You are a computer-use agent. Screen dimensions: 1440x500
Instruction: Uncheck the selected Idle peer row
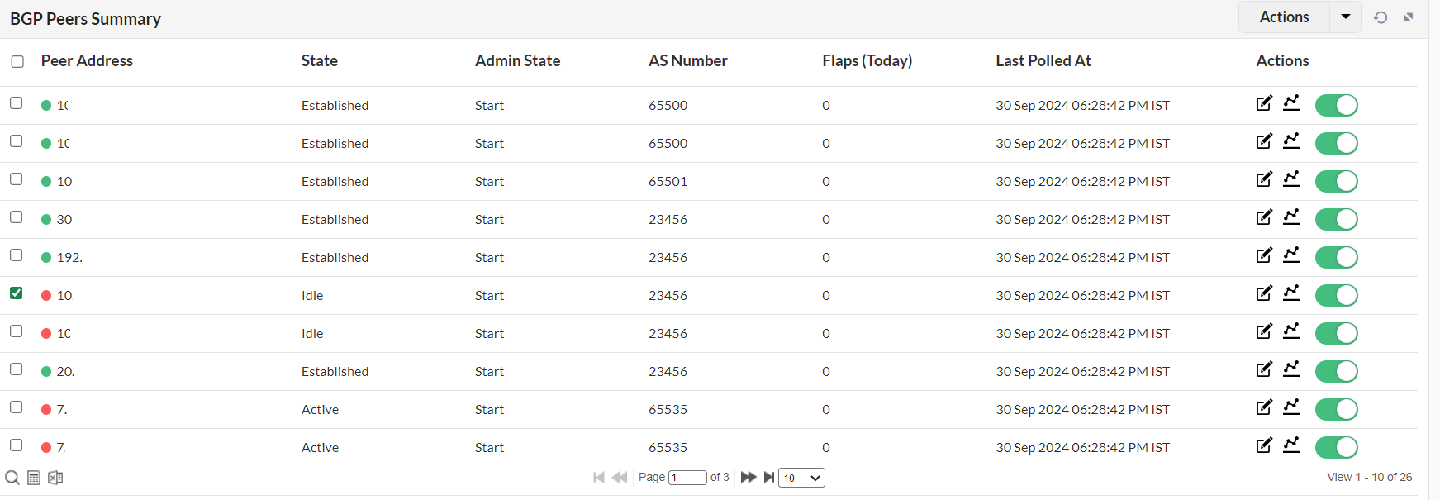[16, 293]
